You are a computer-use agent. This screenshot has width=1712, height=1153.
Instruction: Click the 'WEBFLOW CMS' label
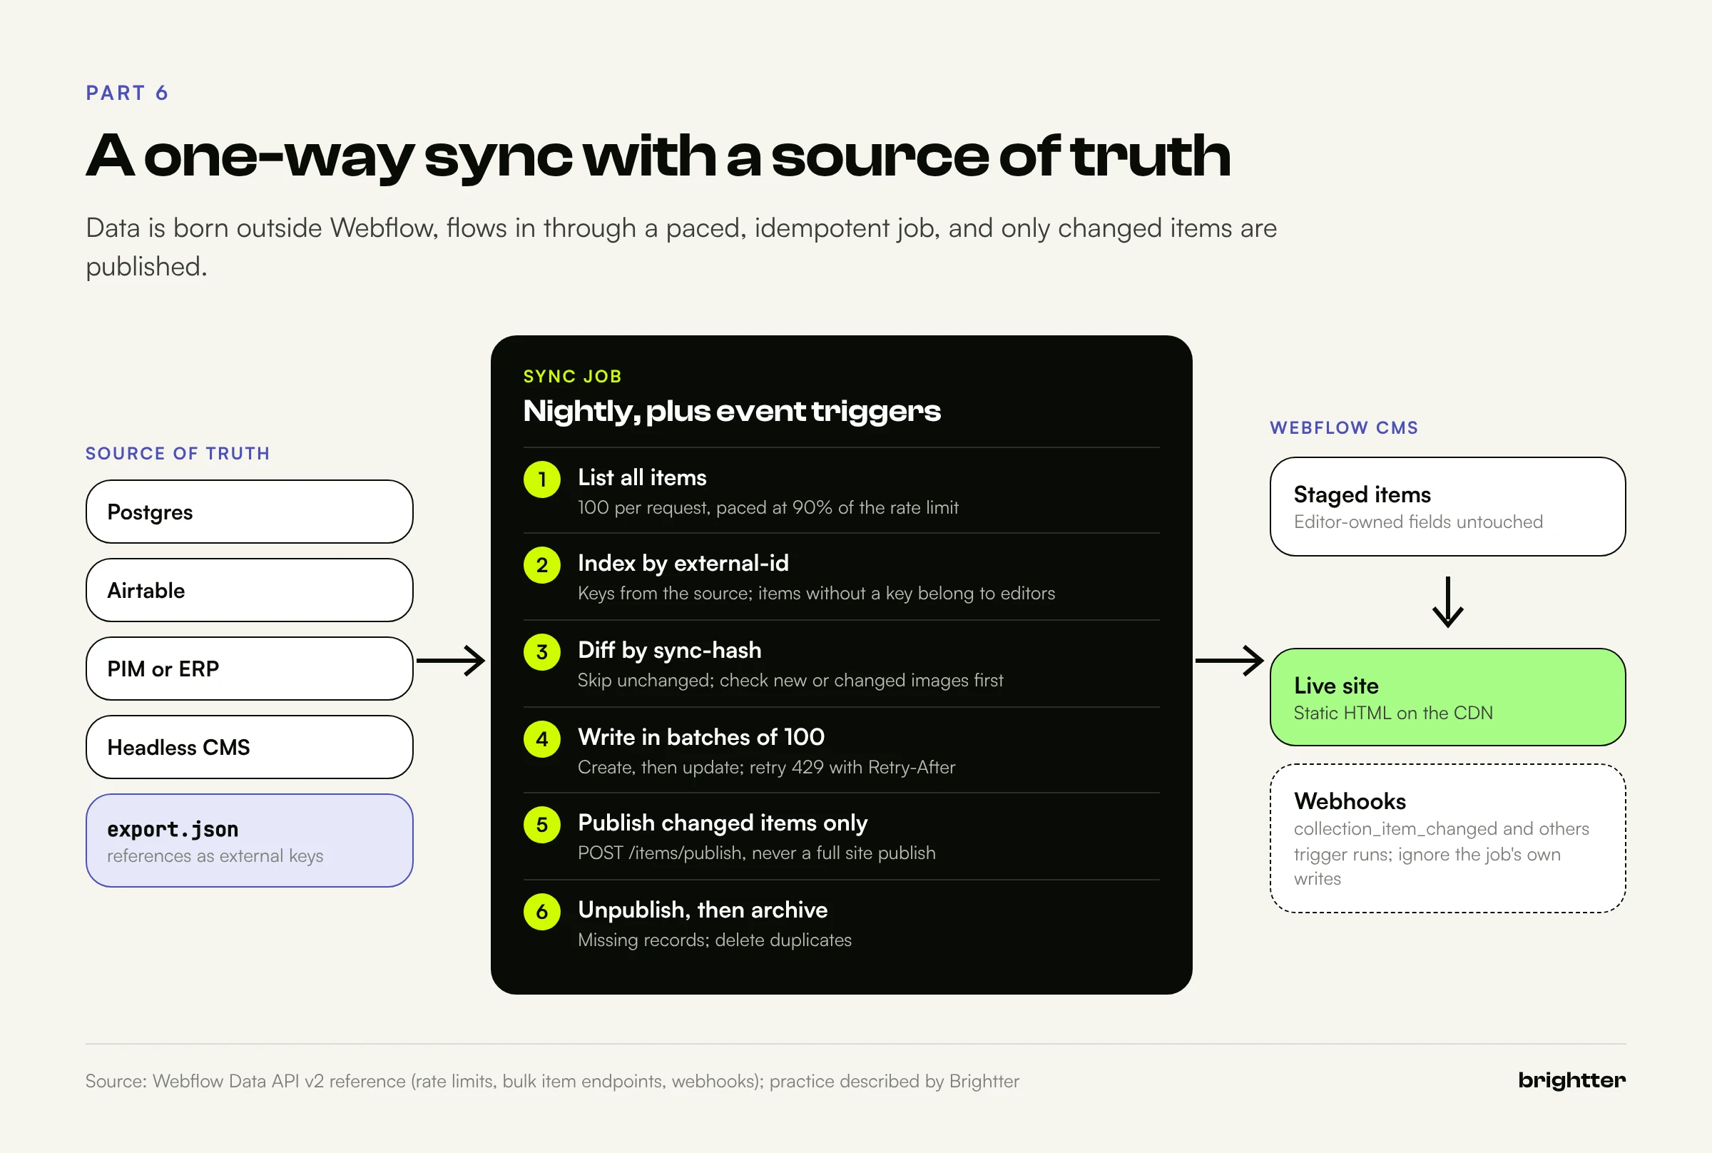[x=1344, y=428]
